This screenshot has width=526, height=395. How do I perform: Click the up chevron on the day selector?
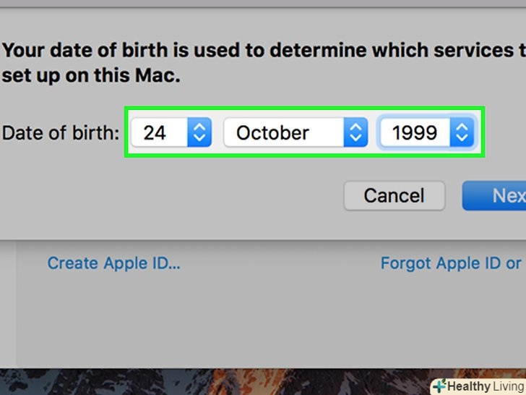pyautogui.click(x=200, y=127)
